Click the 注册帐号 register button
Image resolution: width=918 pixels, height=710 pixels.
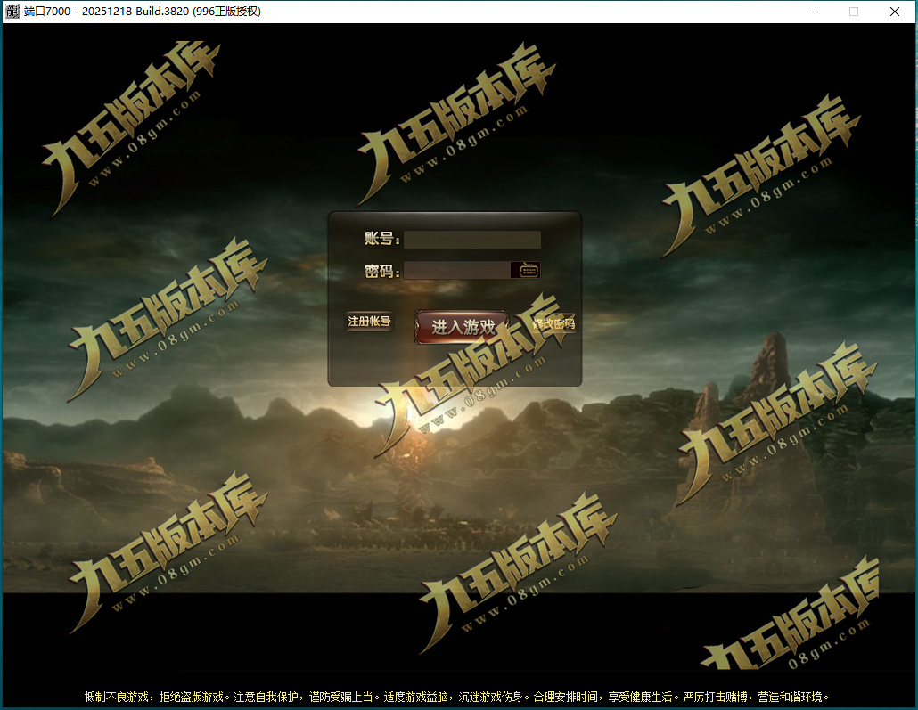click(369, 322)
